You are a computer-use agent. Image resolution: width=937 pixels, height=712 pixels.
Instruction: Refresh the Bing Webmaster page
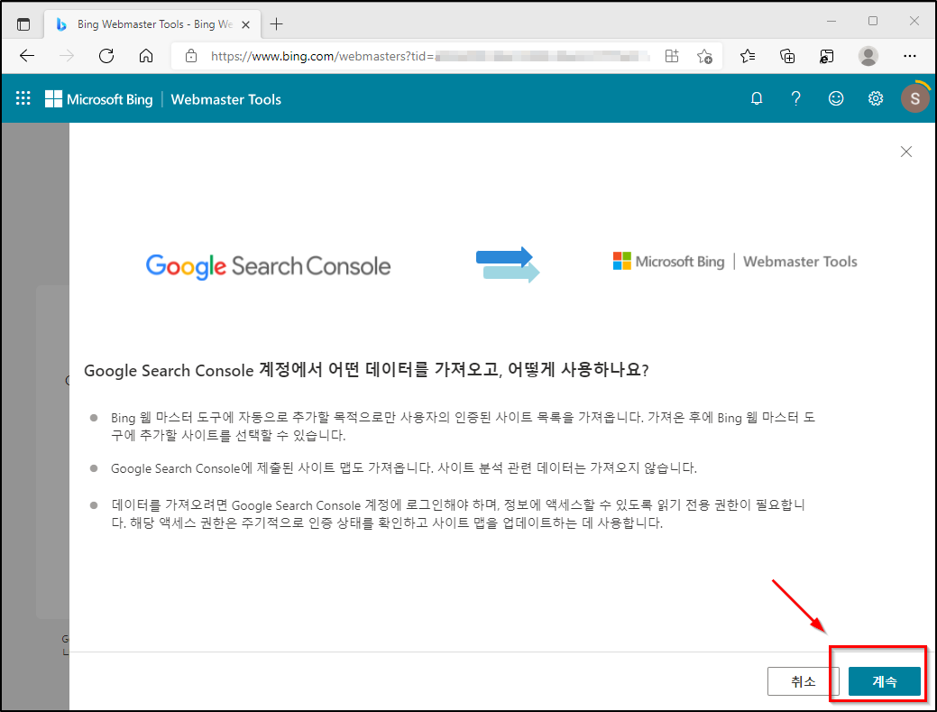(106, 56)
